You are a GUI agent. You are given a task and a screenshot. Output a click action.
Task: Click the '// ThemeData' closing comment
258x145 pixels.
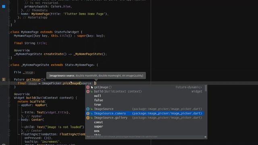[x=37, y=10]
